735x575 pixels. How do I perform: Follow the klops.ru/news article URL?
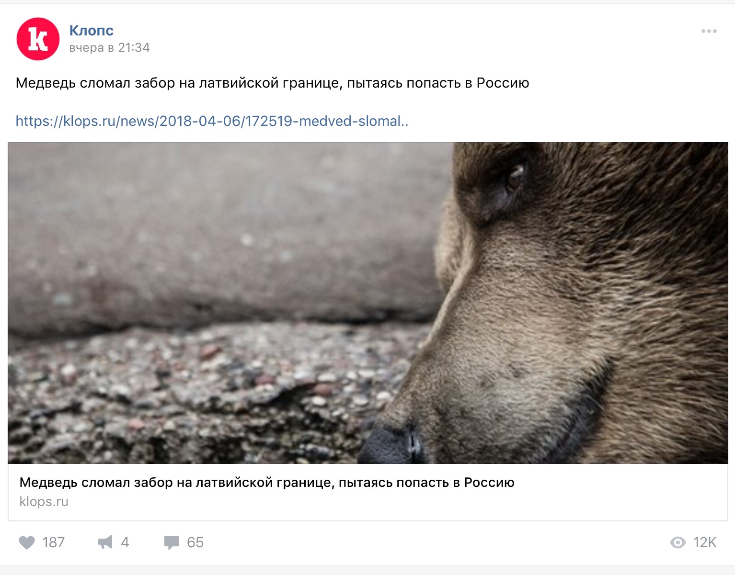[x=212, y=121]
